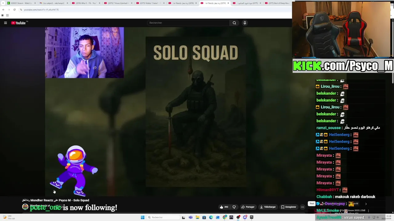Image resolution: width=394 pixels, height=221 pixels.
Task: Open the tab search dropdown arrow
Action: click(x=2, y=3)
